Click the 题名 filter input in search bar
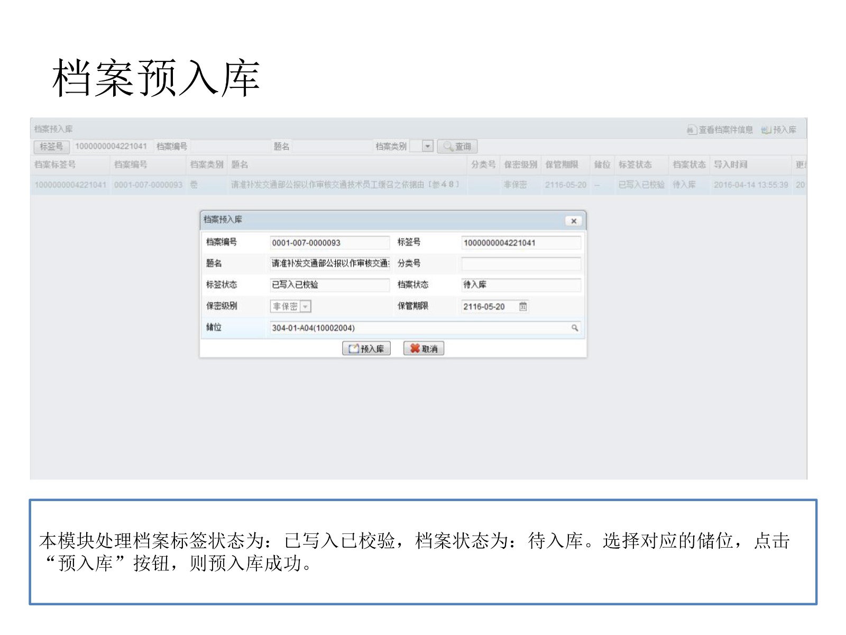The image size is (846, 635). (x=332, y=147)
